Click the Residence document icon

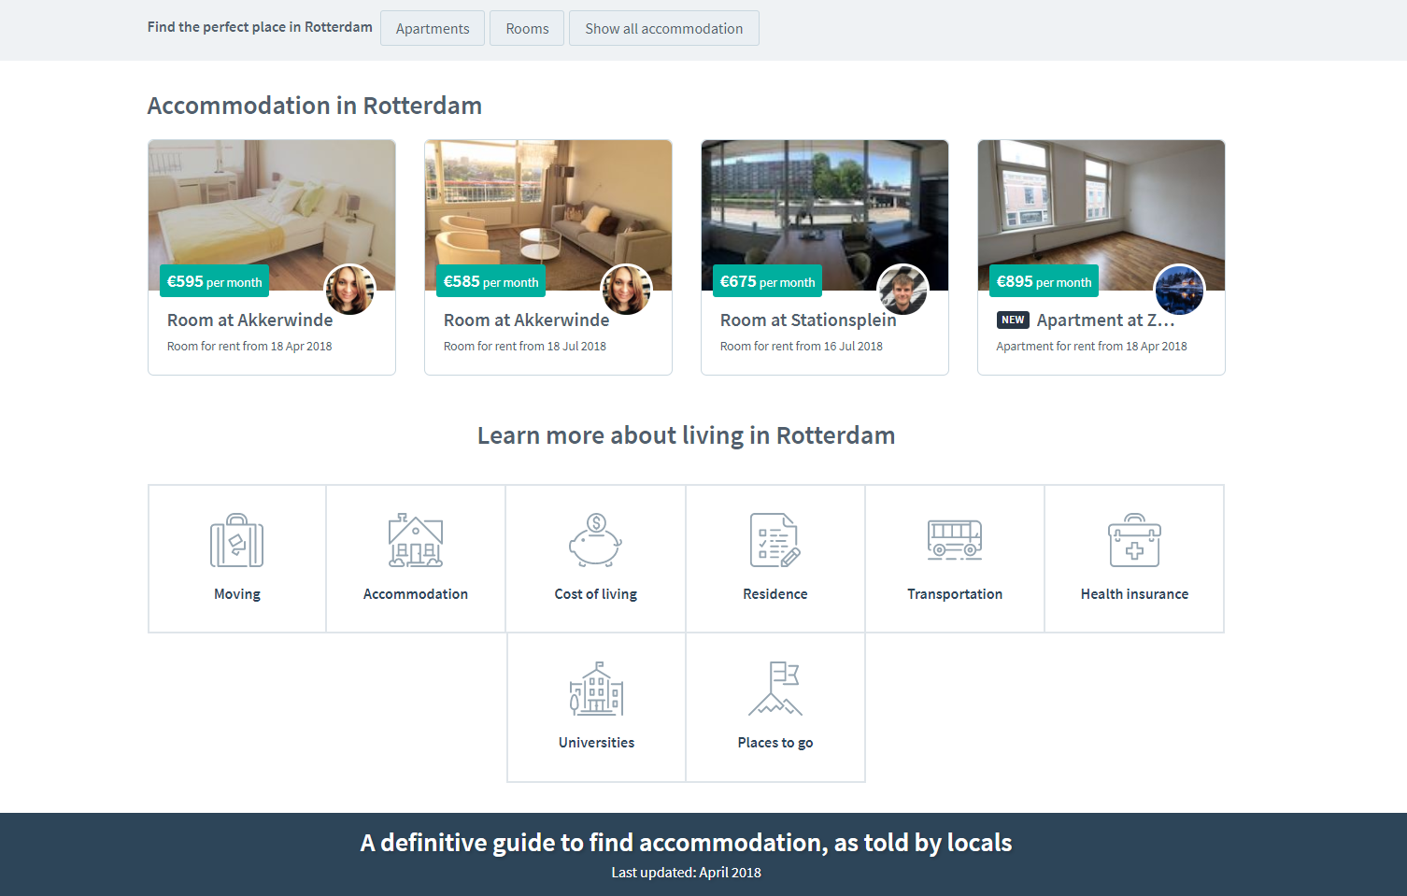point(775,541)
